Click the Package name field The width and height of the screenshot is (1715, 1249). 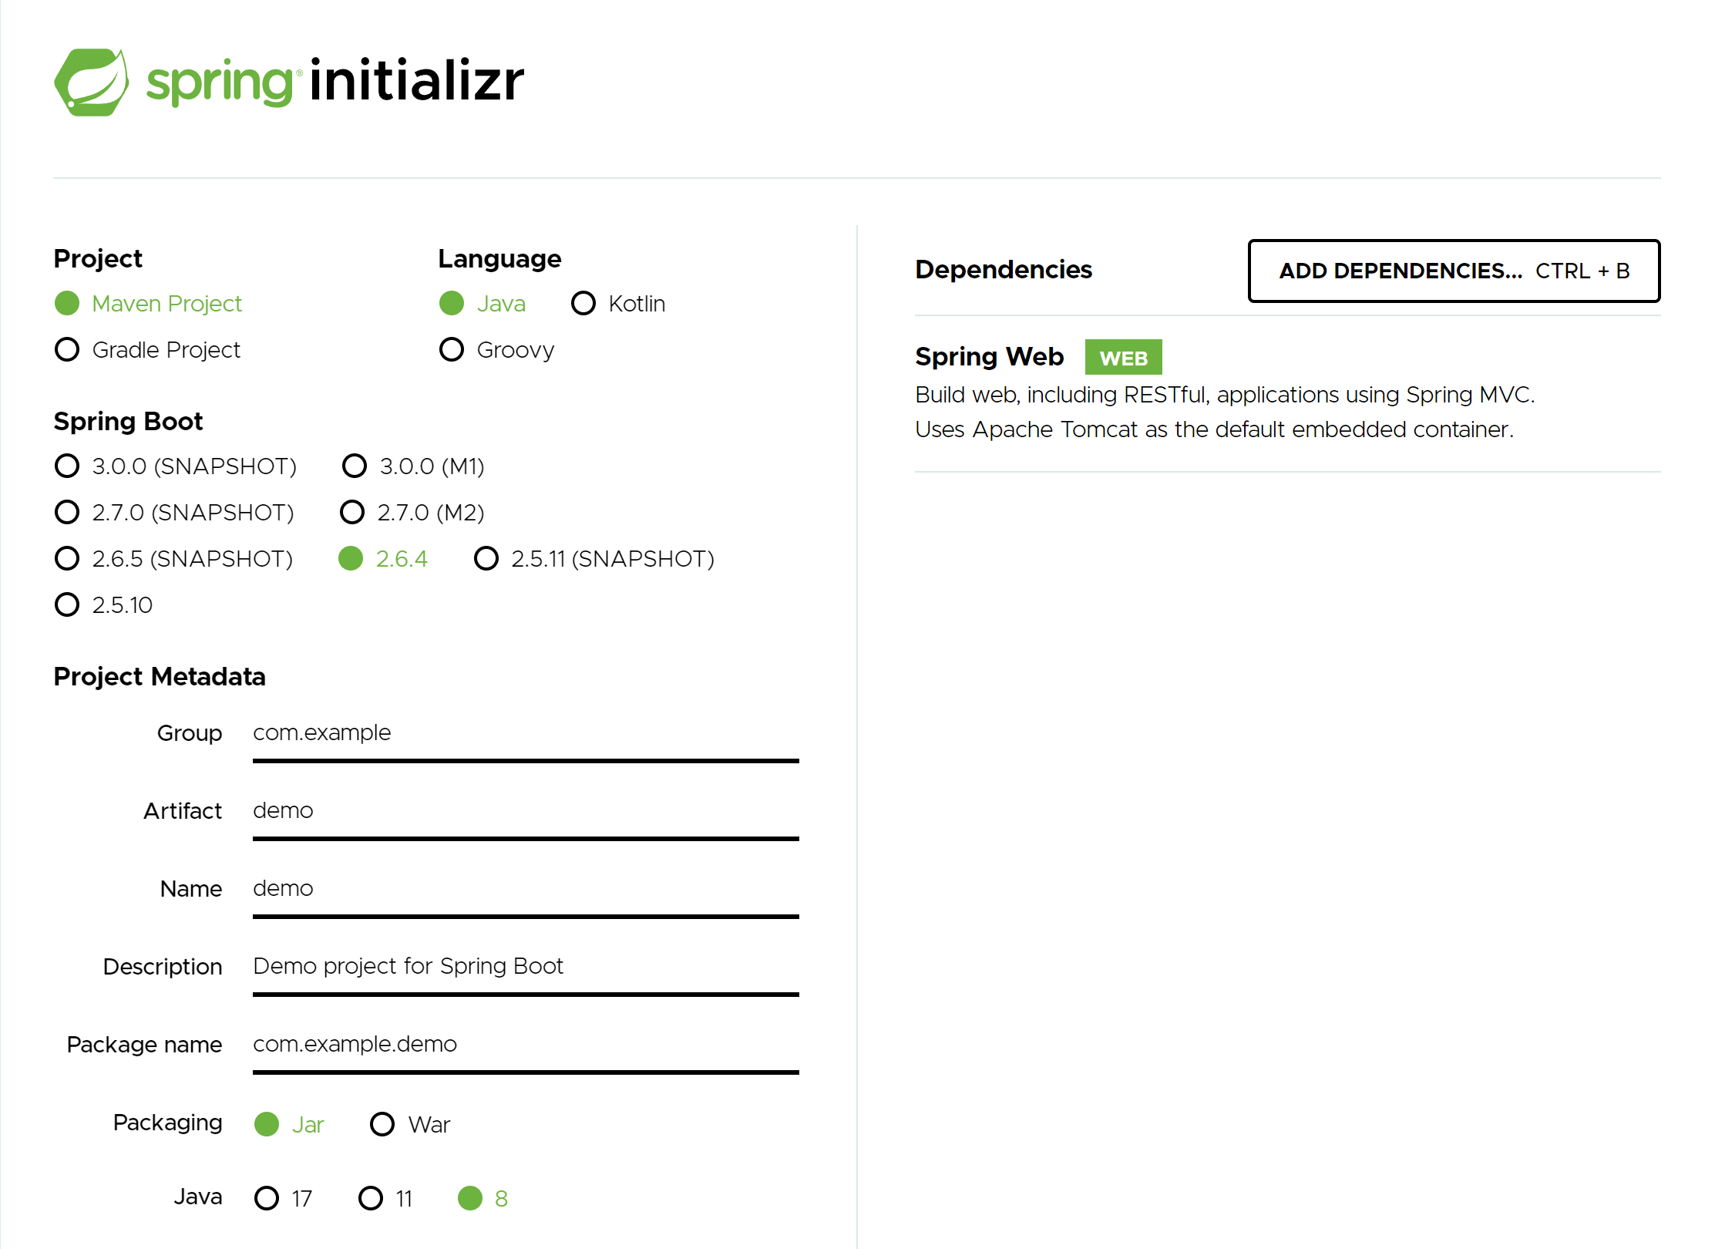(524, 1045)
